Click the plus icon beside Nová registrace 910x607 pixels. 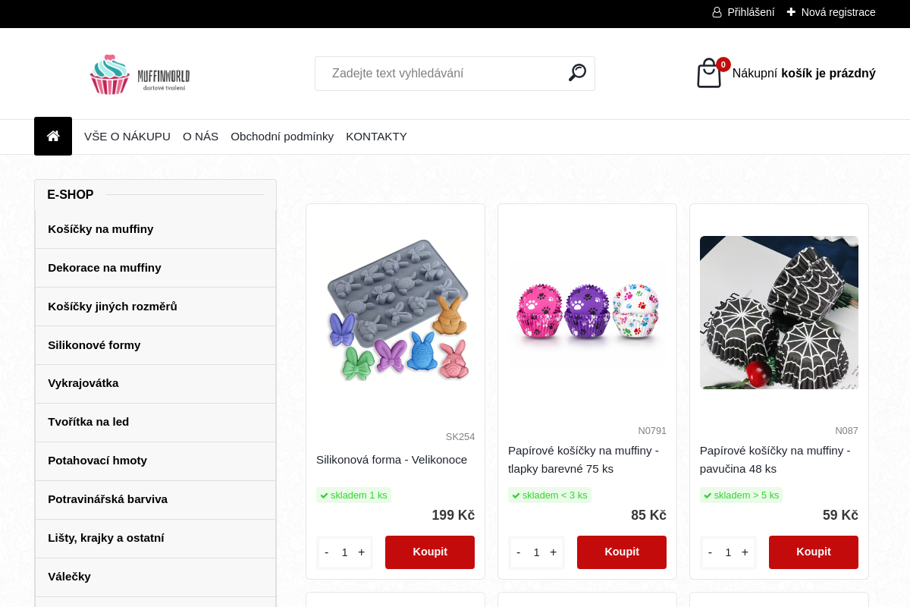791,12
